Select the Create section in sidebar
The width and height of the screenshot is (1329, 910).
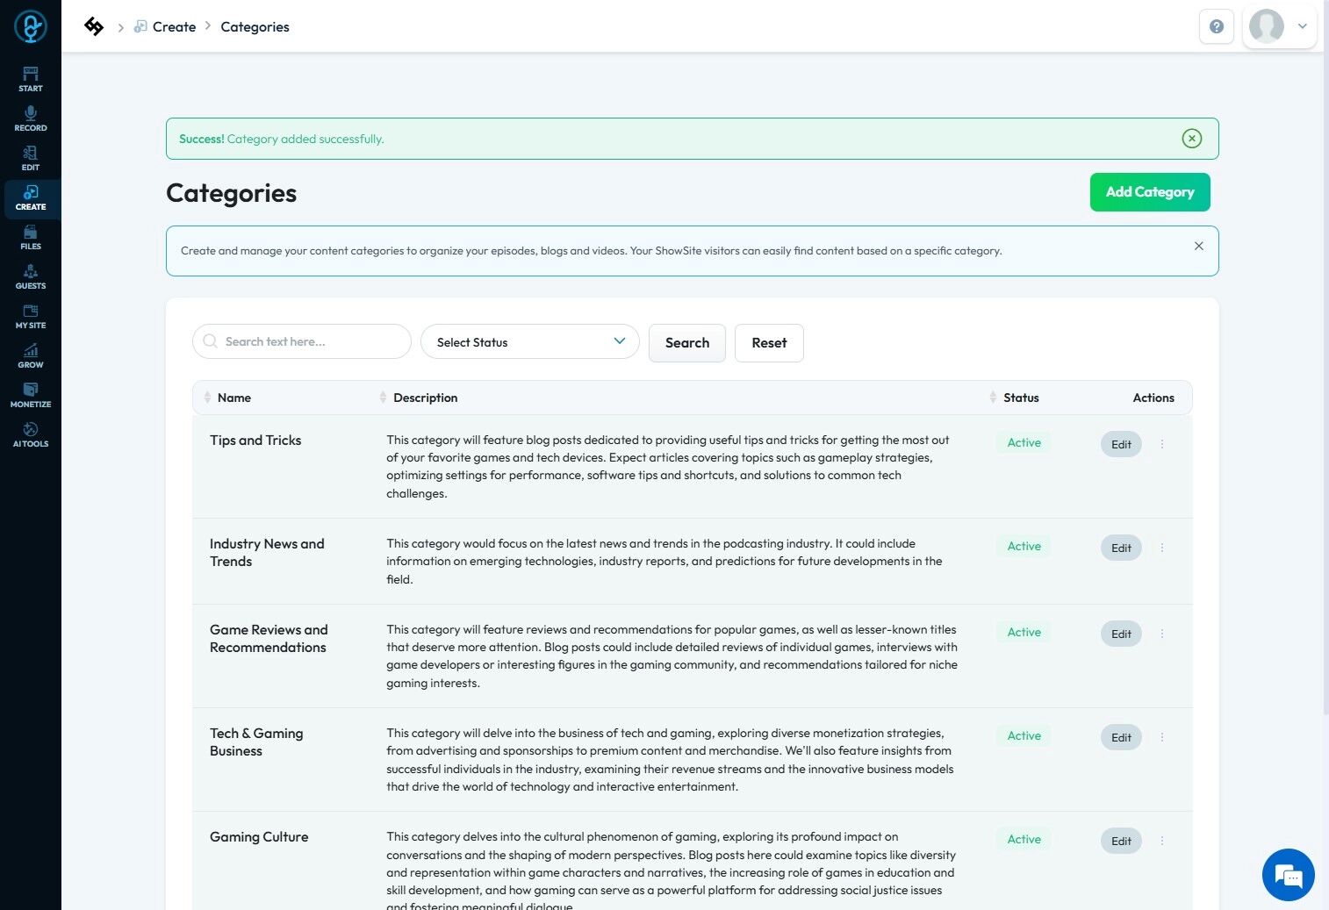31,198
